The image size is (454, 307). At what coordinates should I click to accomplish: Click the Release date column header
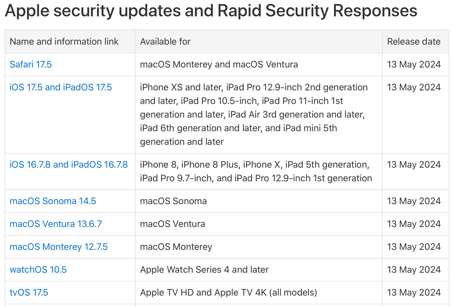tap(414, 42)
